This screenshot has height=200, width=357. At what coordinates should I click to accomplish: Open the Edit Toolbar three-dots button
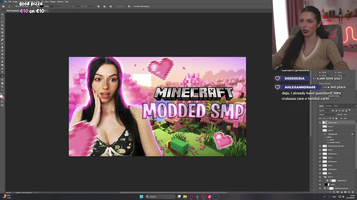coord(2,90)
